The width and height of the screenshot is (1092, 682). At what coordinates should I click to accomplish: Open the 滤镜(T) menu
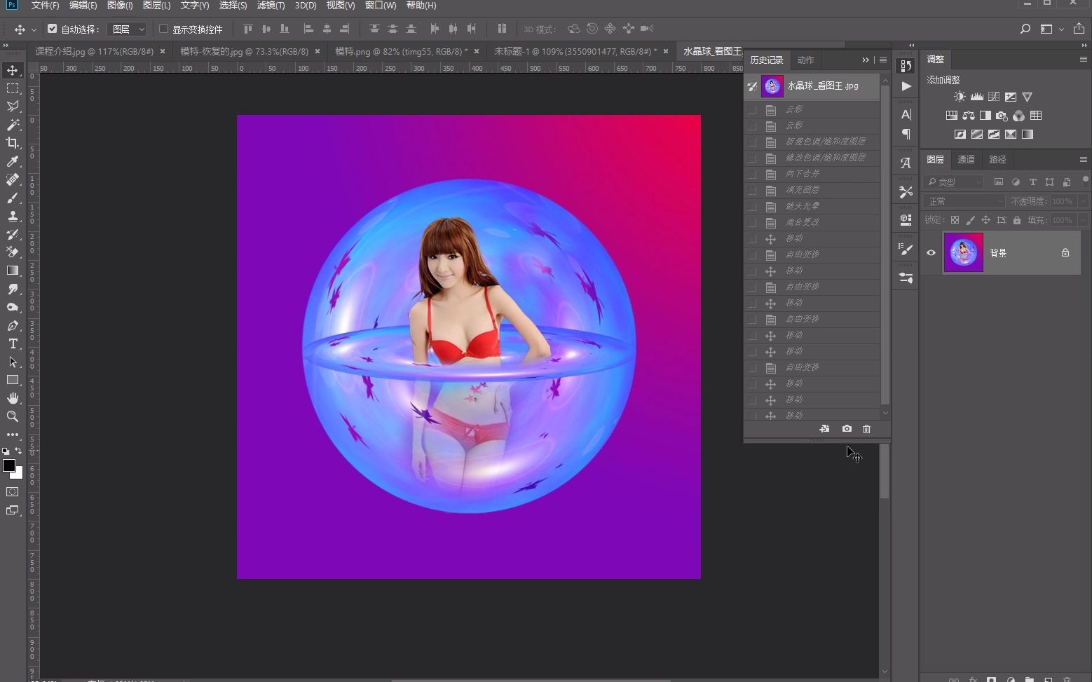coord(270,6)
